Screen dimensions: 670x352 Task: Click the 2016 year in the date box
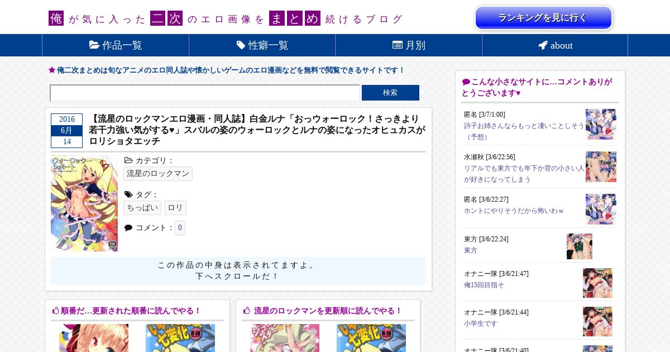pos(67,119)
